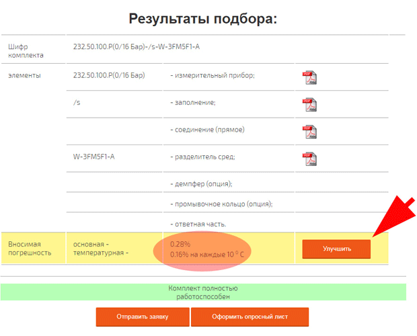Image resolution: width=417 pixels, height=336 pixels.
Task: Open PDF for соединение (прямое) row
Action: click(x=309, y=132)
